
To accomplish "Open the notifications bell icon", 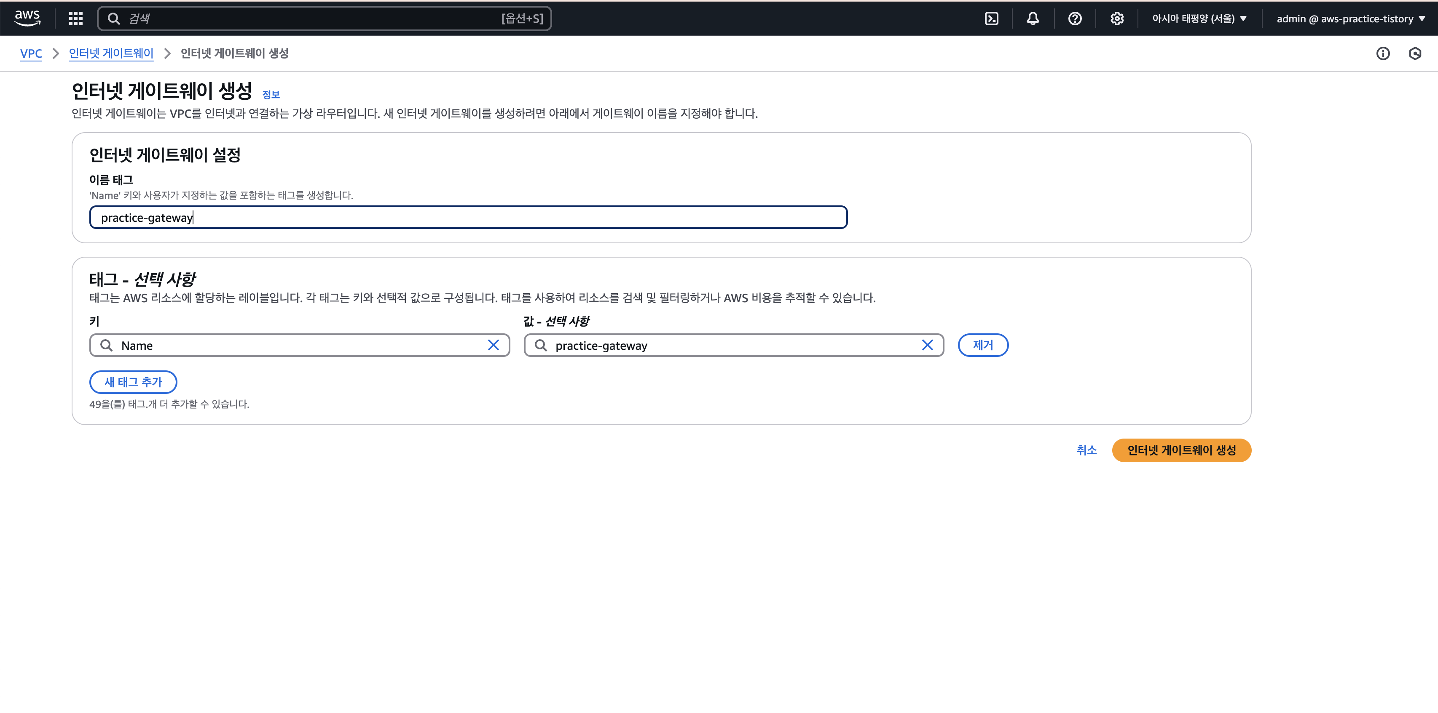I will click(x=1033, y=19).
